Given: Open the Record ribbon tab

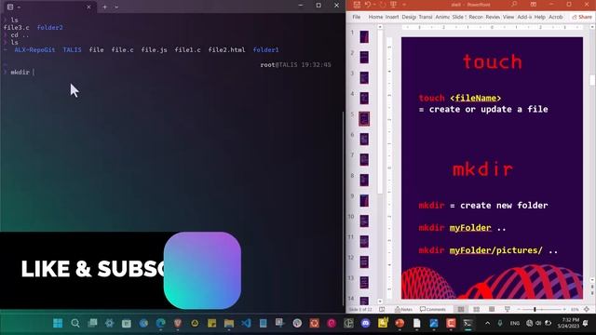Looking at the screenshot, I should 476,17.
